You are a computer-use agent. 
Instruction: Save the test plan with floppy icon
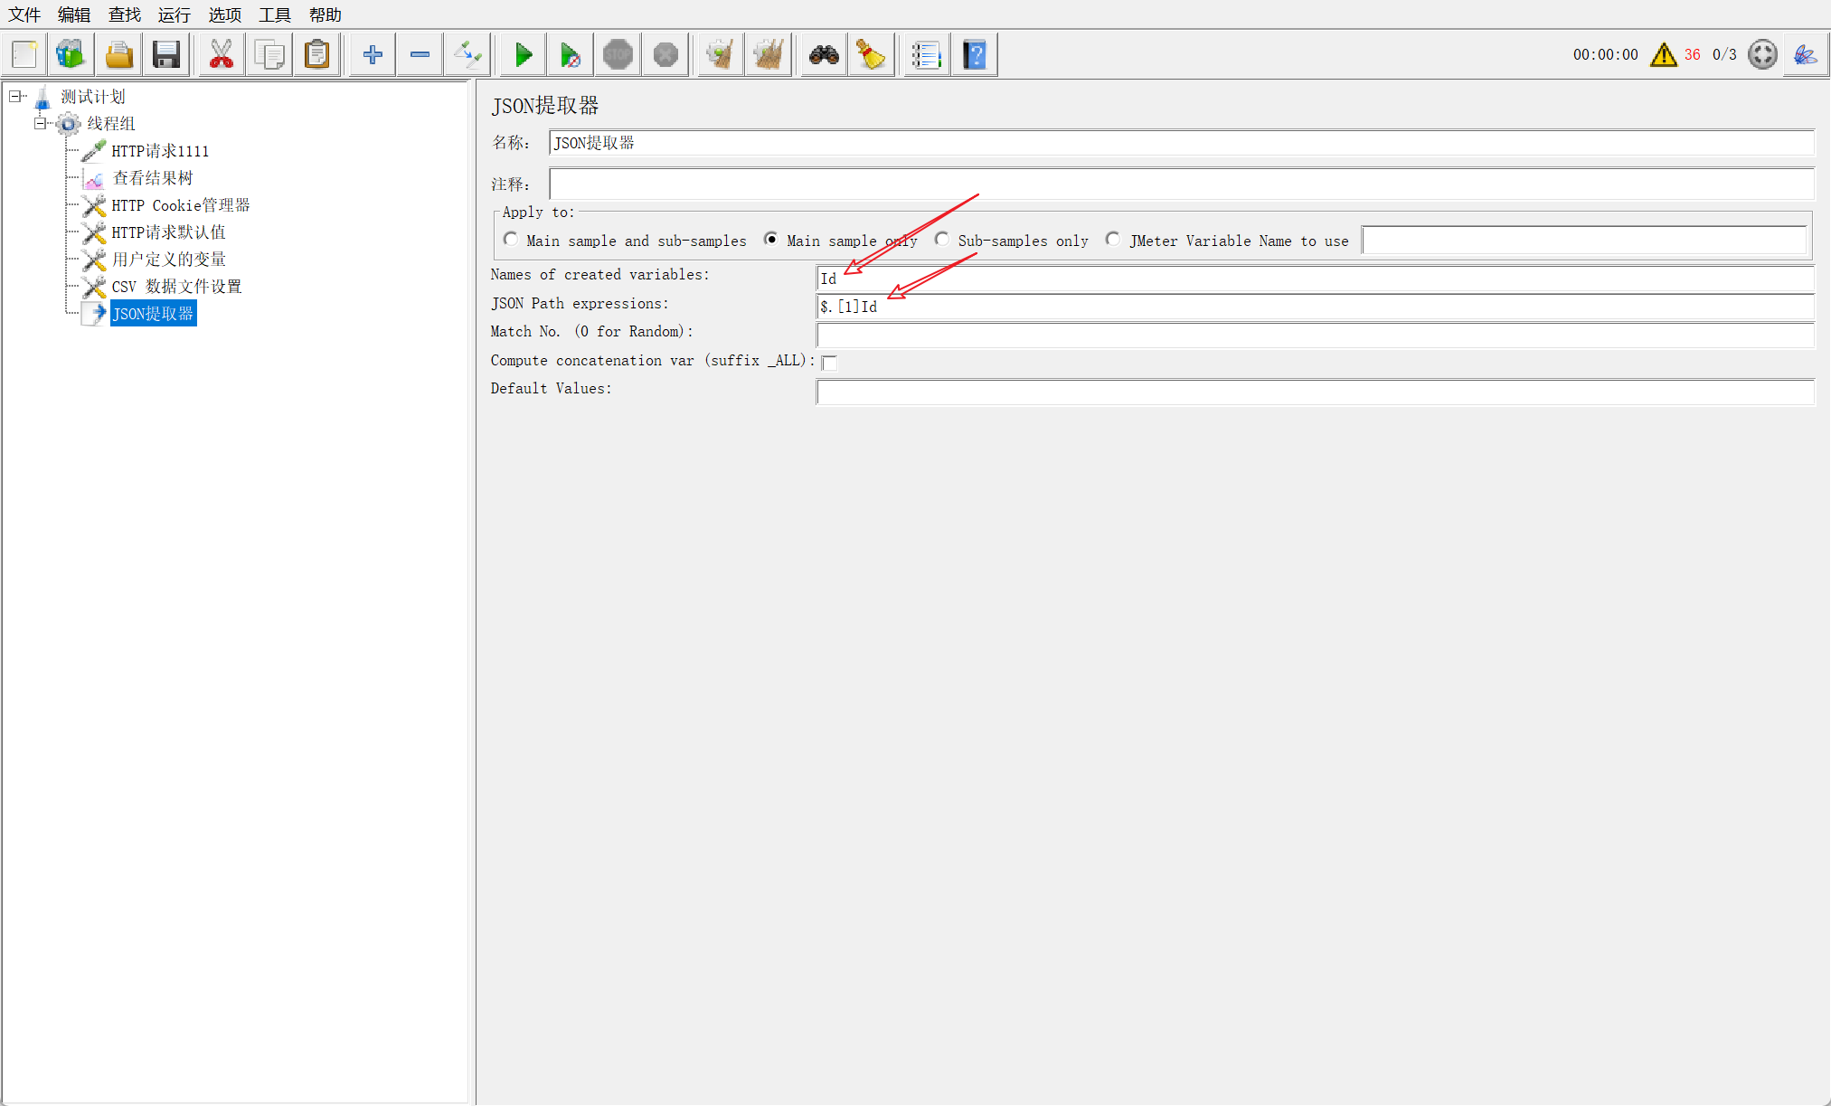click(166, 55)
